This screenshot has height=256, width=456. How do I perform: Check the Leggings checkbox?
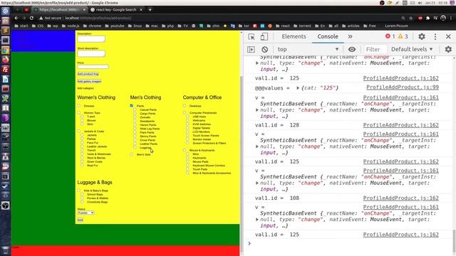click(135, 148)
